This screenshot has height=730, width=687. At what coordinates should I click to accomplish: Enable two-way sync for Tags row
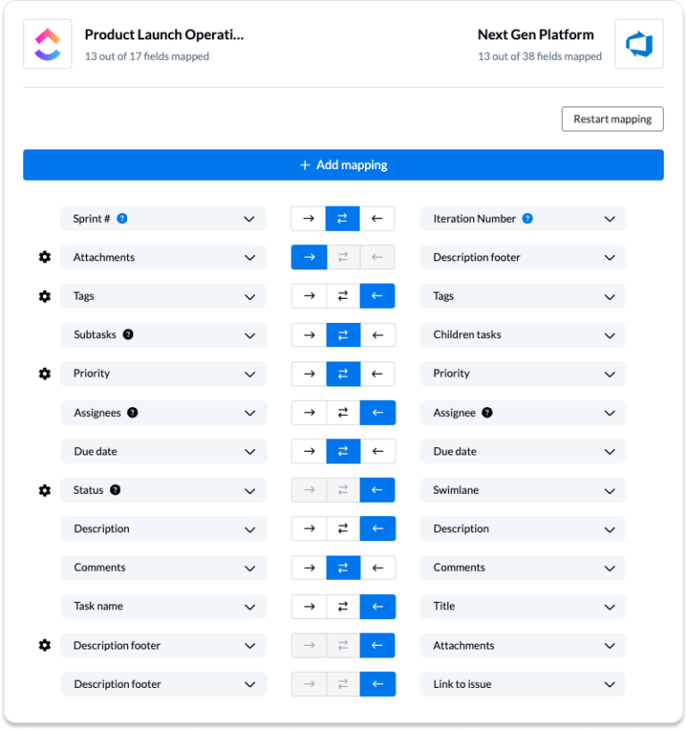[343, 296]
